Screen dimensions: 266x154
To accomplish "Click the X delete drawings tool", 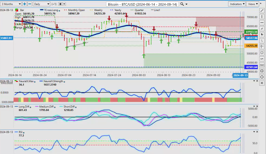I will (x=262, y=83).
